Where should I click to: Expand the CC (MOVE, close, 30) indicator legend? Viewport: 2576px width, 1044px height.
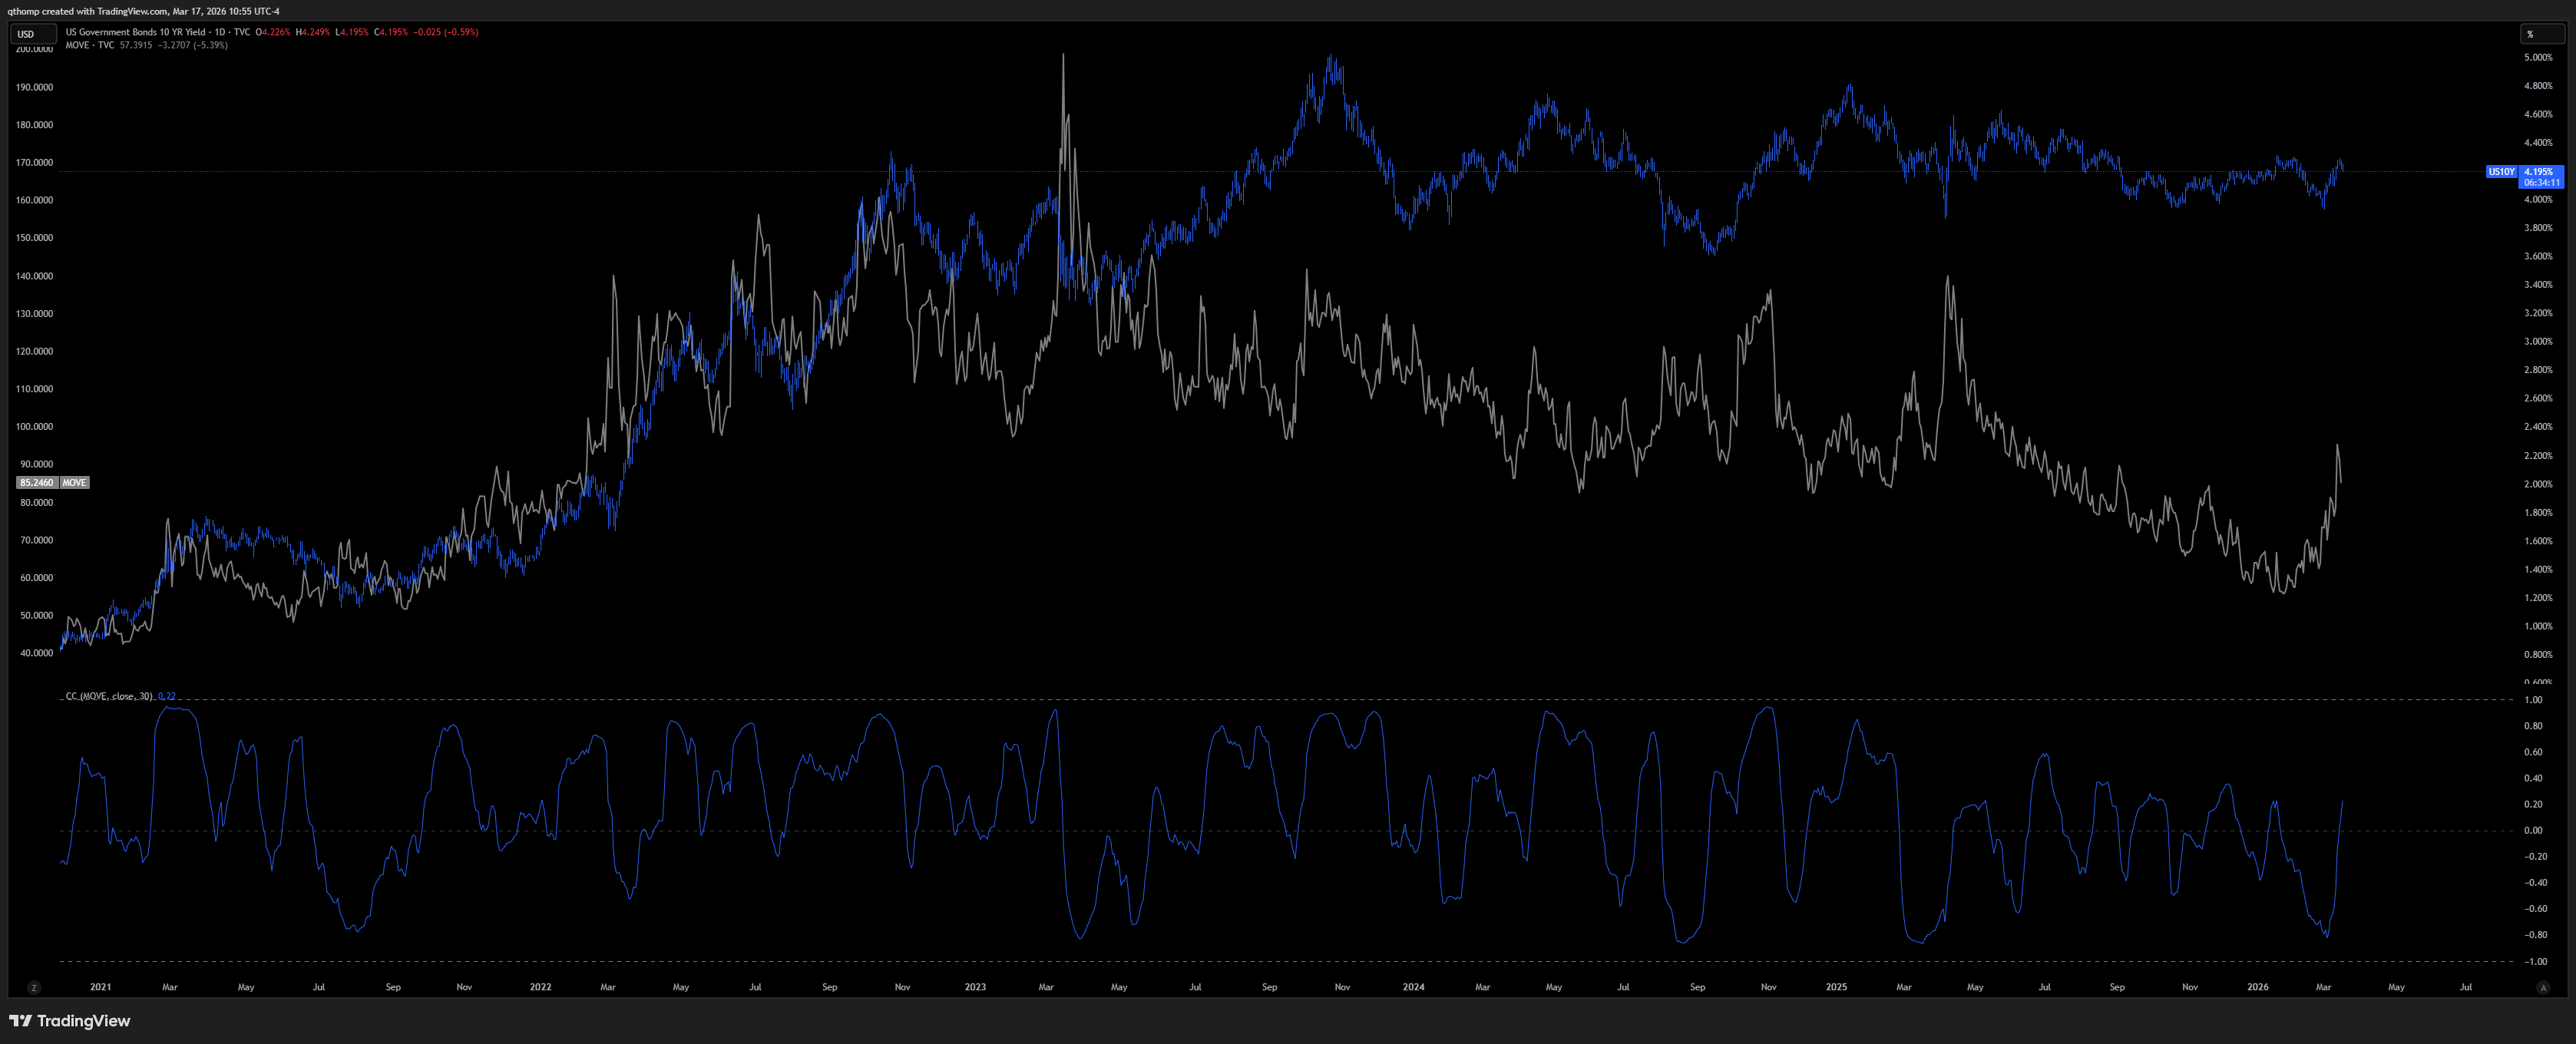coord(108,696)
